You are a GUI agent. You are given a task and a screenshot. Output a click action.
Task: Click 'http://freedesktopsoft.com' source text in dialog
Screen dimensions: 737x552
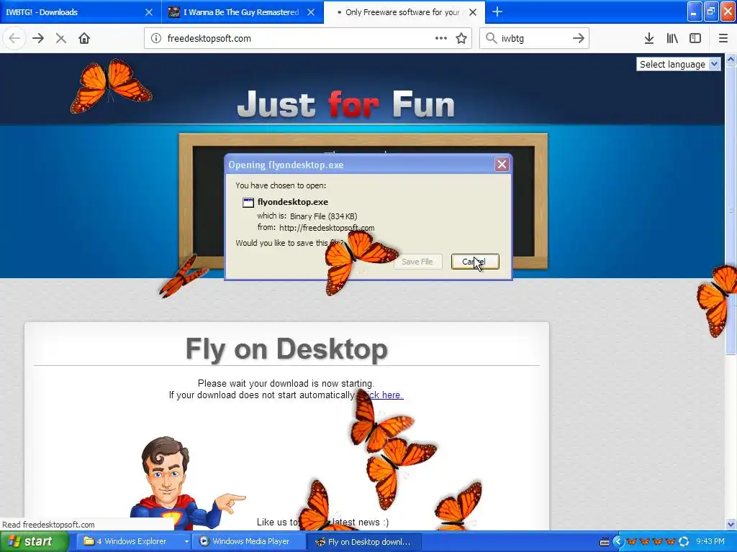[327, 228]
